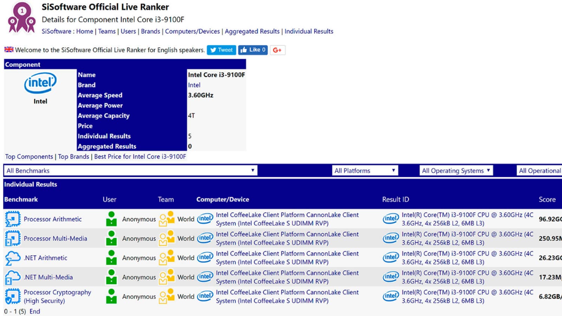Click the Intel brand link in Component table
The width and height of the screenshot is (562, 316).
(x=194, y=85)
